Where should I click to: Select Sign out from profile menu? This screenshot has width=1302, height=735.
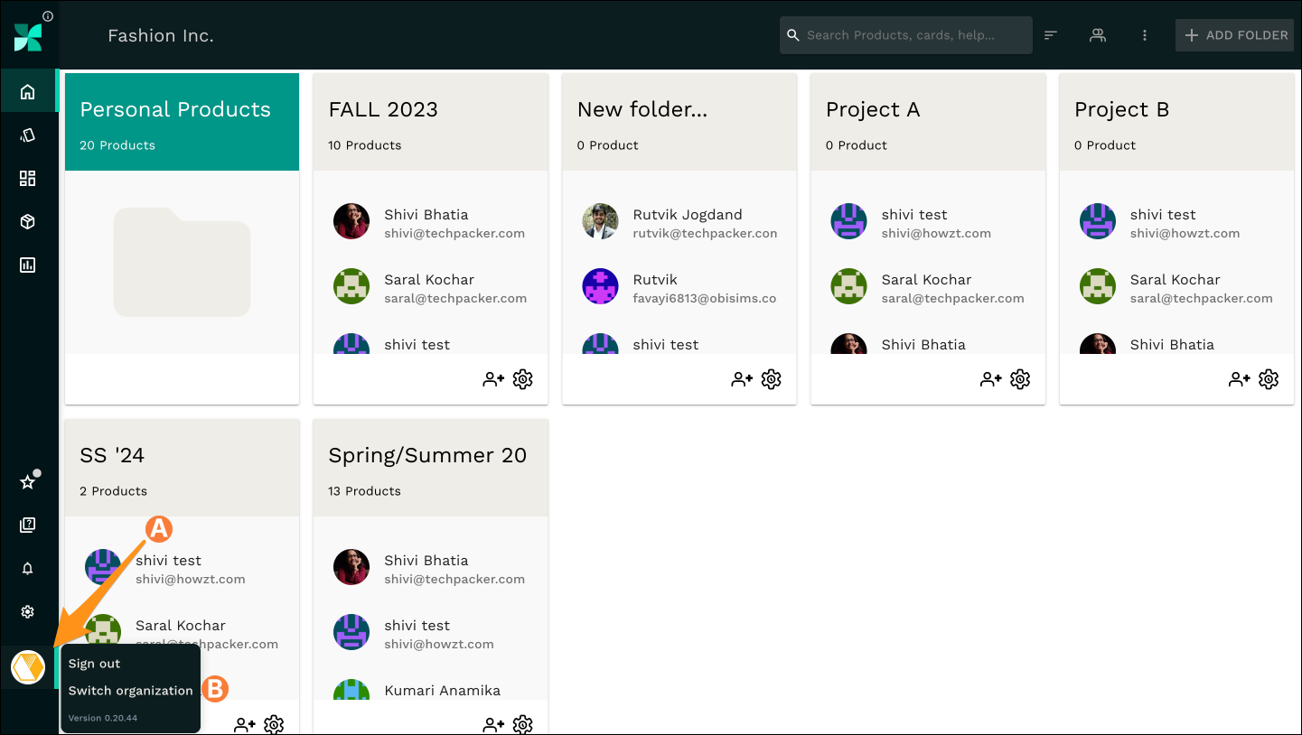click(94, 664)
